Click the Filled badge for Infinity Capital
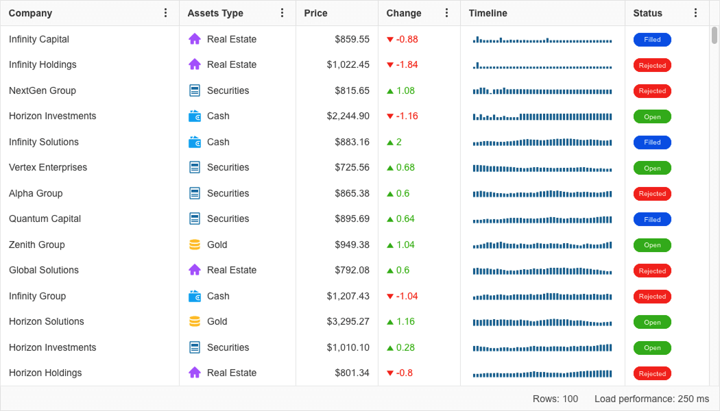The image size is (720, 411). click(652, 40)
